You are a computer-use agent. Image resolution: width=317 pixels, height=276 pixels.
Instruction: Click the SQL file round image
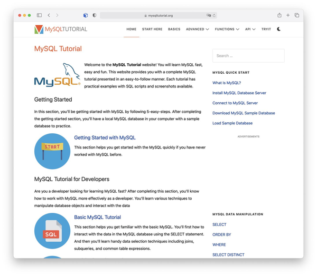click(52, 231)
